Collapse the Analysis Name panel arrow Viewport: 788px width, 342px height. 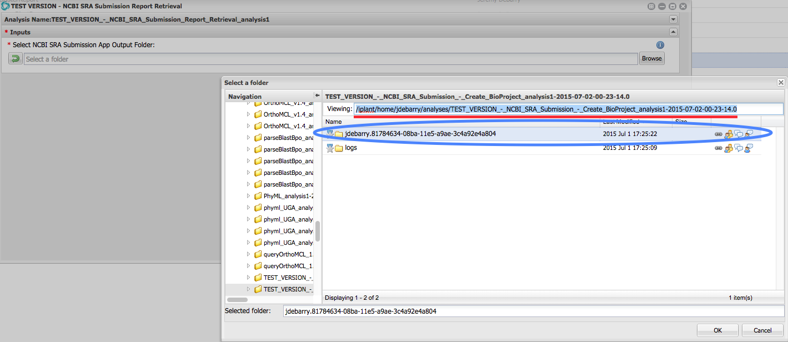pyautogui.click(x=673, y=19)
